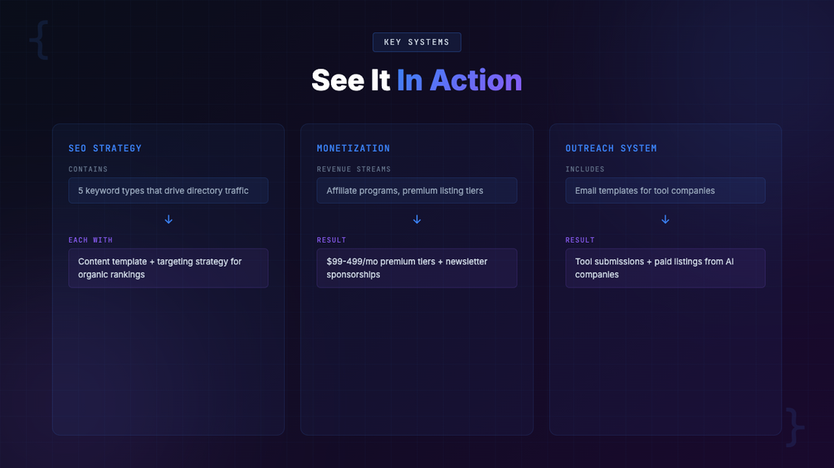This screenshot has height=468, width=834.
Task: Select the MONETIZATION heading
Action: click(353, 148)
